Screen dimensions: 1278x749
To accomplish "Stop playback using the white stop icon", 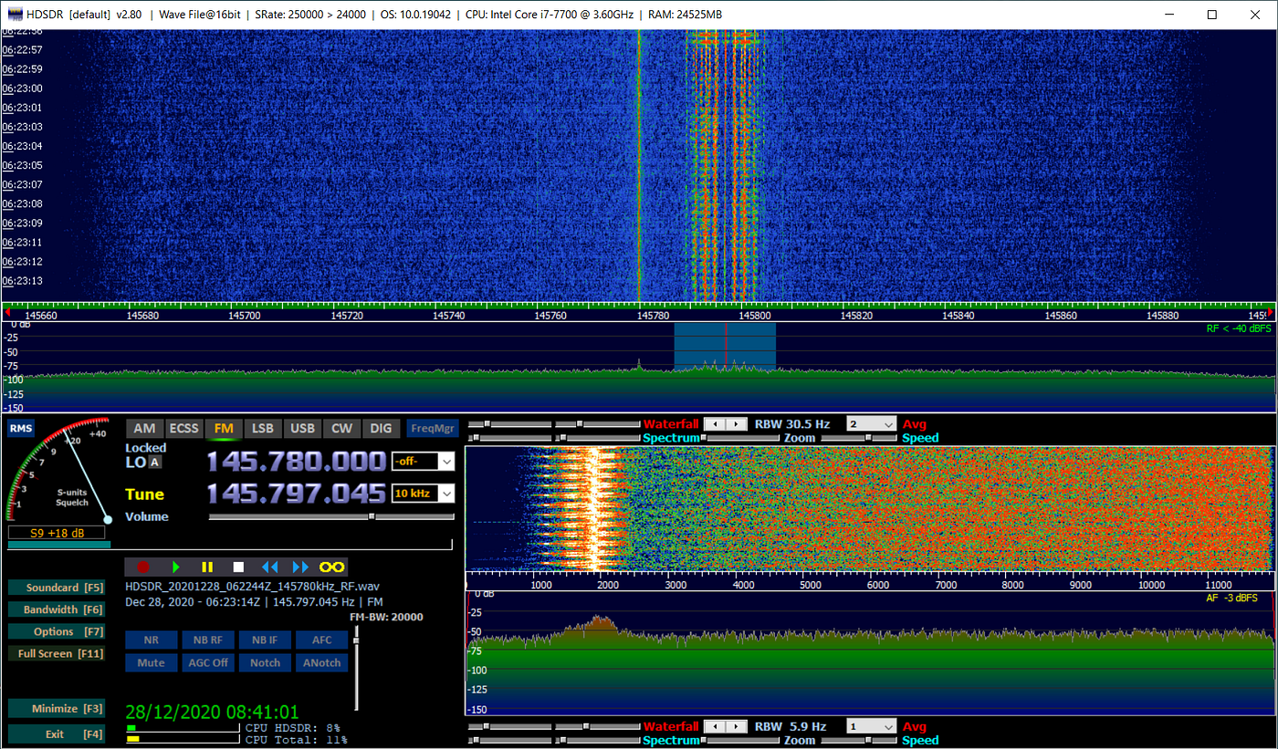I will pyautogui.click(x=237, y=567).
